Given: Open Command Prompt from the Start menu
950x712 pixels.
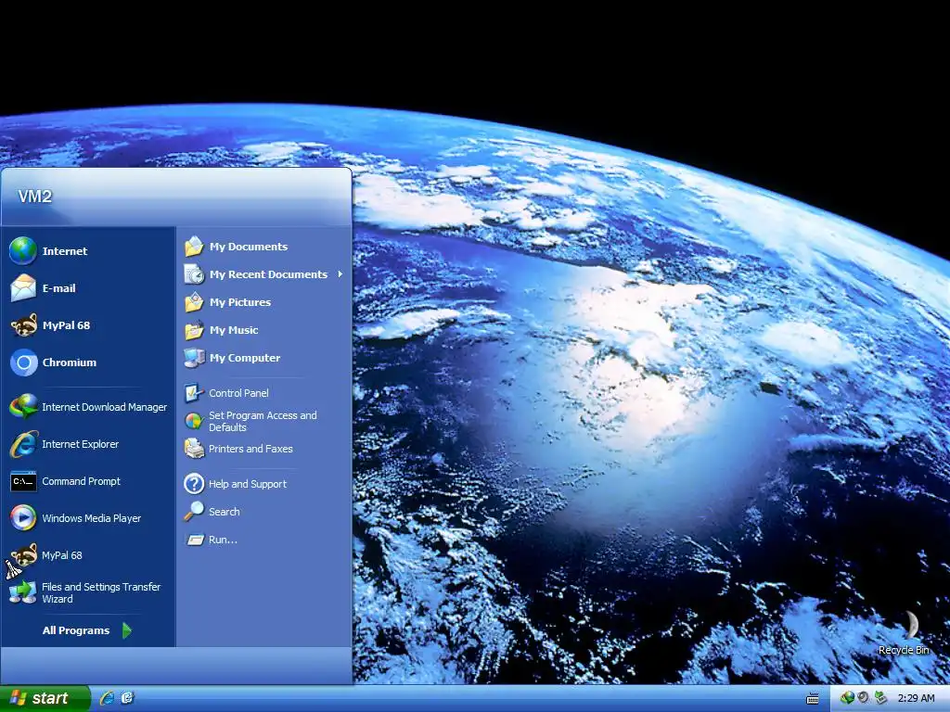Looking at the screenshot, I should [88, 481].
